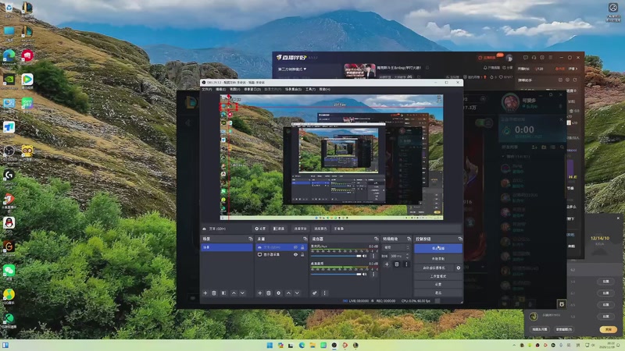Open the WeChat icon on the desktop

point(9,269)
